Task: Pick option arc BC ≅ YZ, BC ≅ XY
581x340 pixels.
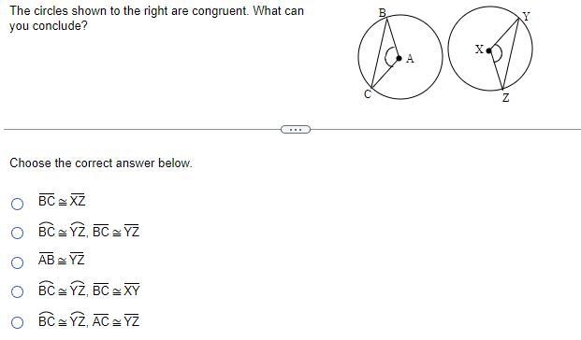Action: [18, 292]
